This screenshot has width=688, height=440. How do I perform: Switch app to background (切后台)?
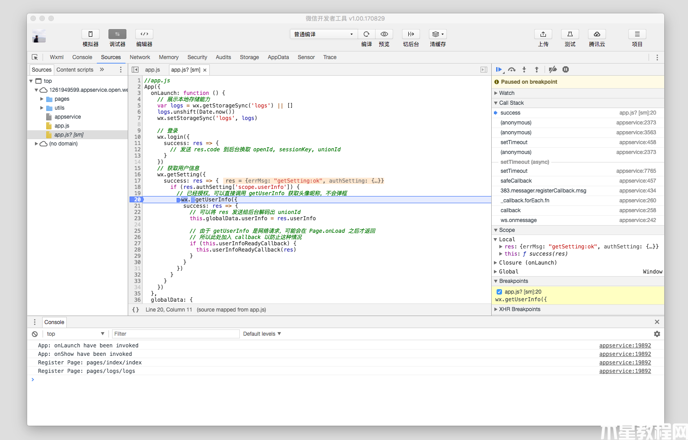click(x=411, y=34)
